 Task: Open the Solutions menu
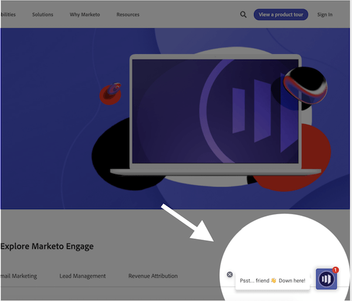43,15
